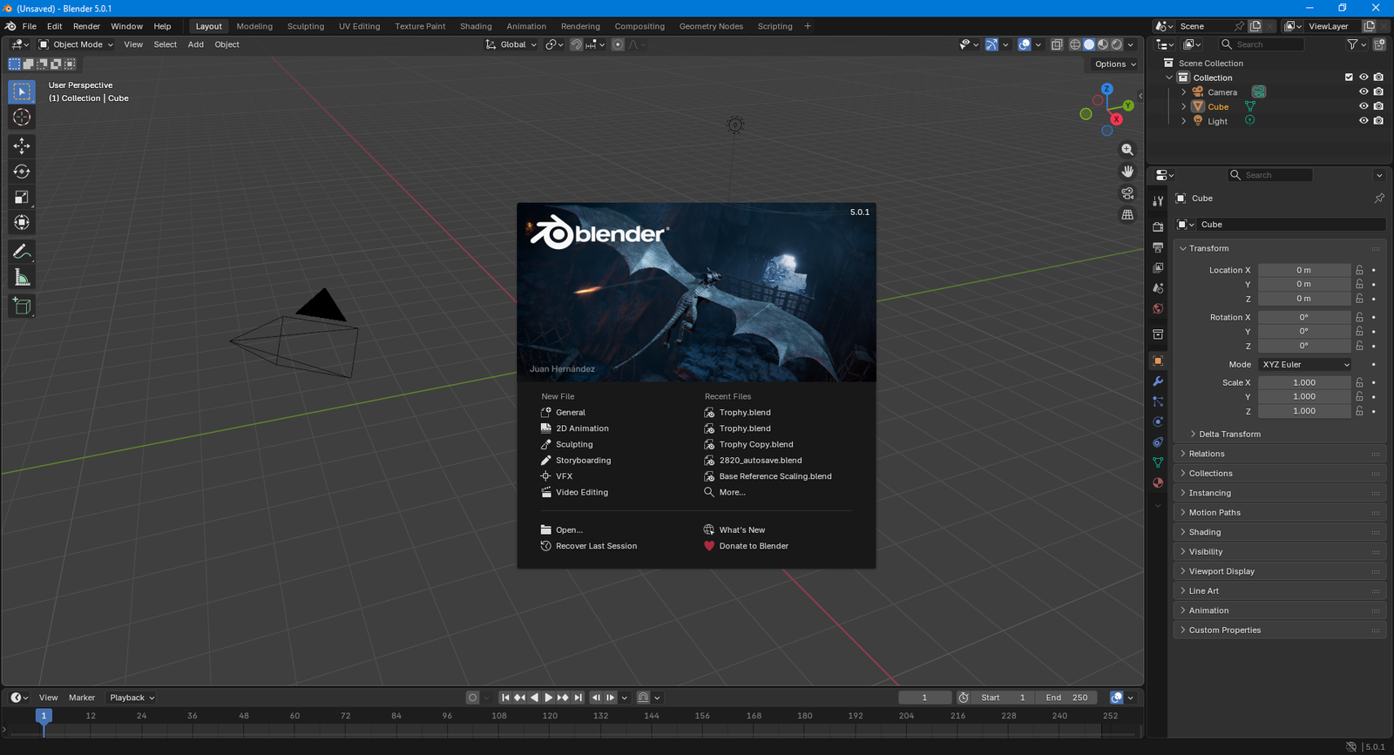Toggle camera view icon in viewport
Screen dimensions: 1394x755
pyautogui.click(x=1127, y=193)
